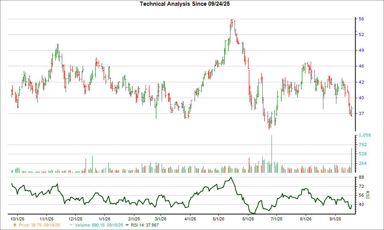Click the date label 12/1/25
This screenshot has height=230, width=384.
[x=75, y=219]
